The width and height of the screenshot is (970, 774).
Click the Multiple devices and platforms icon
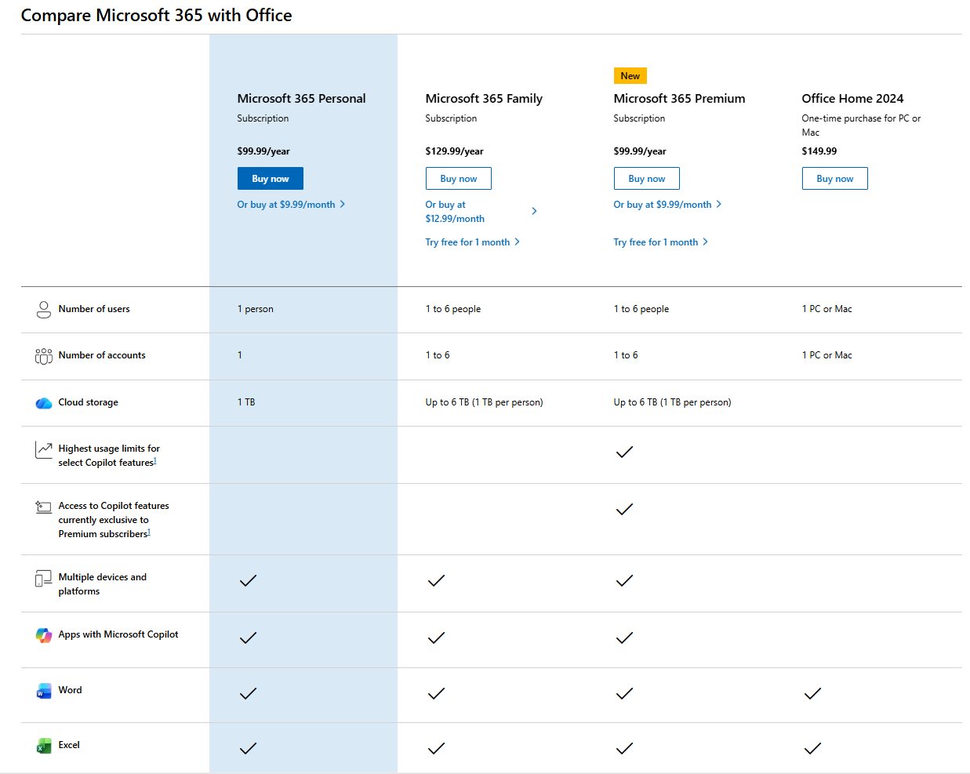(44, 579)
